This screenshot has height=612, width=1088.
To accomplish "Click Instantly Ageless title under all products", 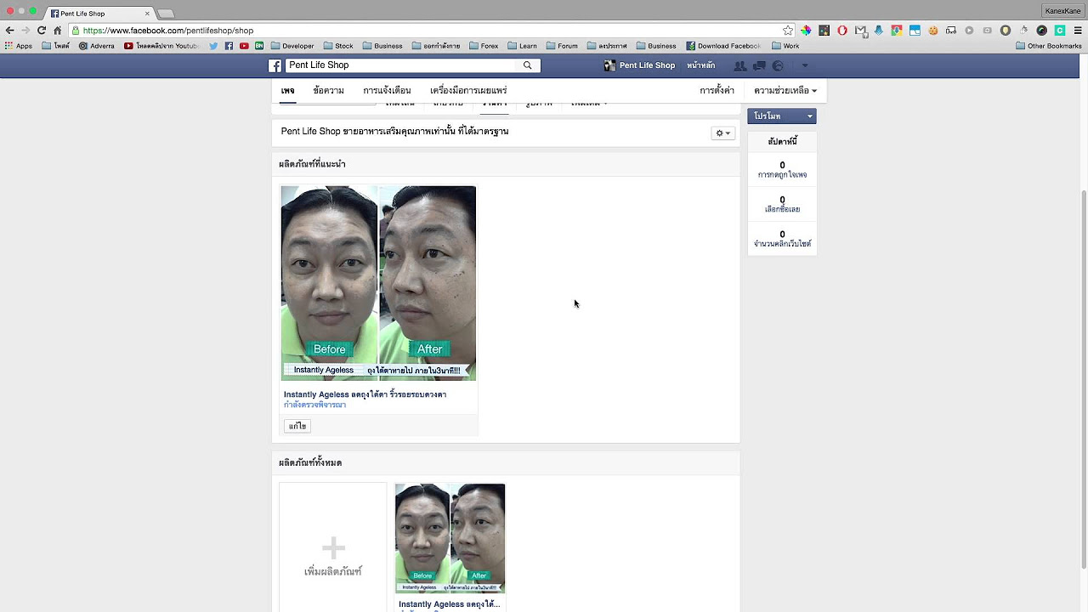I will (449, 604).
